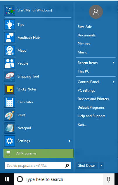This screenshot has width=118, height=185.
Task: Open the People app icon
Action: tap(10, 63)
